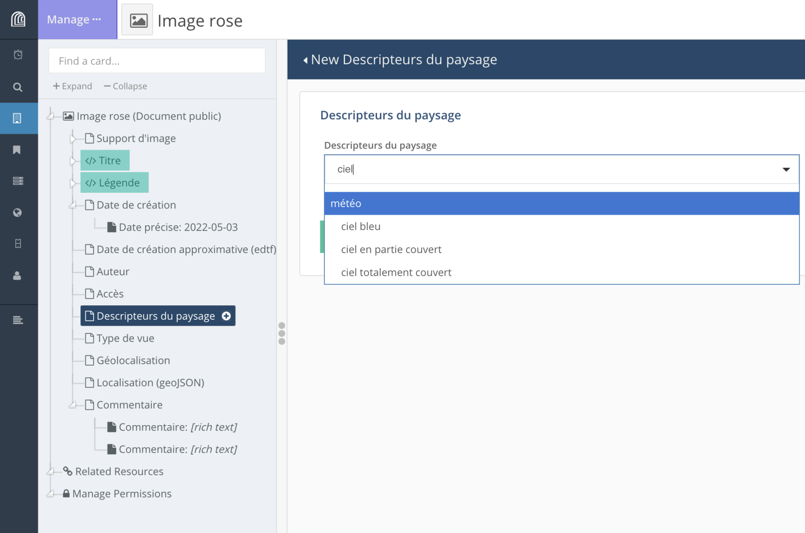Expand all cards in tree
Image resolution: width=805 pixels, height=533 pixels.
tap(72, 86)
